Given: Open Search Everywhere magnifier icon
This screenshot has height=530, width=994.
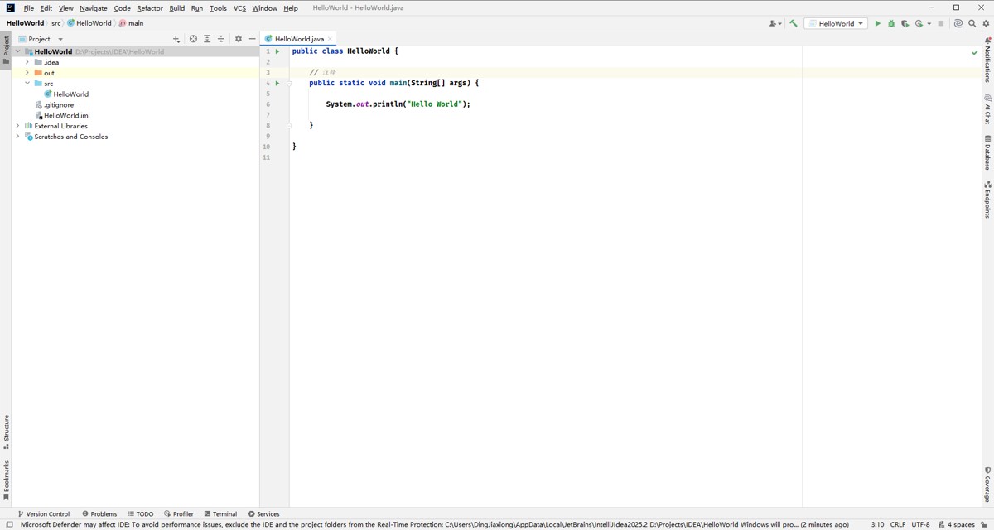Looking at the screenshot, I should pyautogui.click(x=972, y=23).
